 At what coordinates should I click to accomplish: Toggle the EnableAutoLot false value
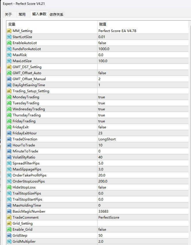click(102, 43)
